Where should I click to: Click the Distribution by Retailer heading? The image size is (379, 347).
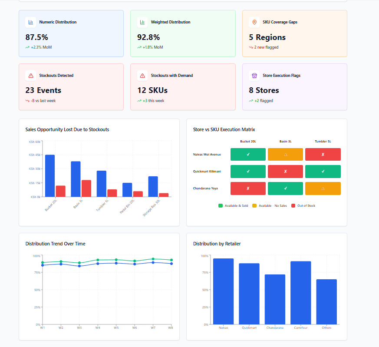(x=217, y=244)
